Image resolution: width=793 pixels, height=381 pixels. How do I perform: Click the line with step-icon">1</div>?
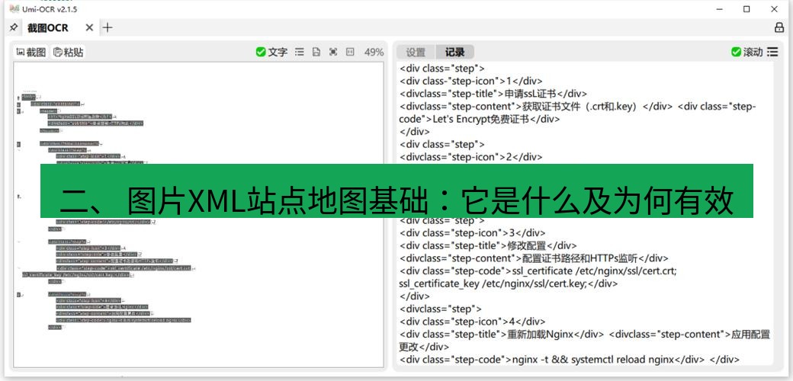471,81
